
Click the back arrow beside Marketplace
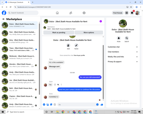(x=4, y=19)
